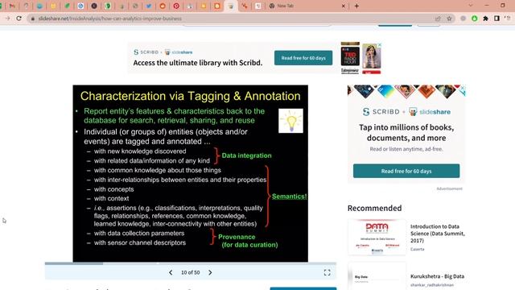Image resolution: width=515 pixels, height=290 pixels.
Task: Open the Big Data presentation thumbnail
Action: [377, 276]
